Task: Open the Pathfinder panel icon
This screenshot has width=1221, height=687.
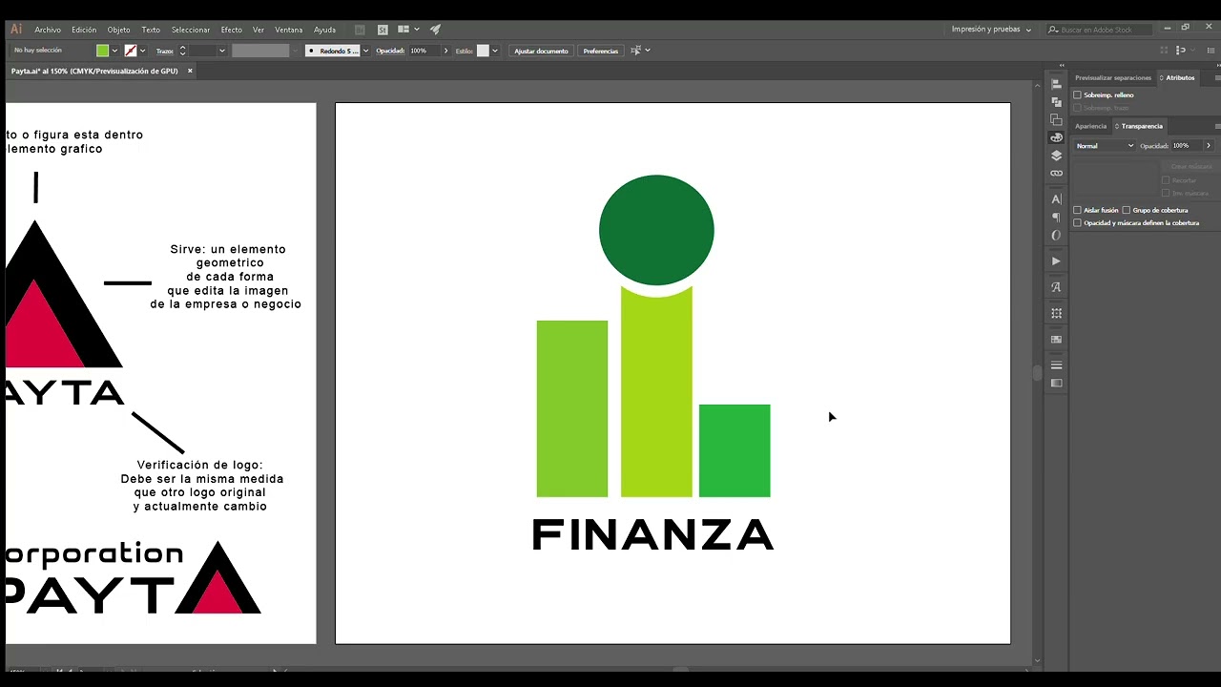Action: click(1056, 101)
